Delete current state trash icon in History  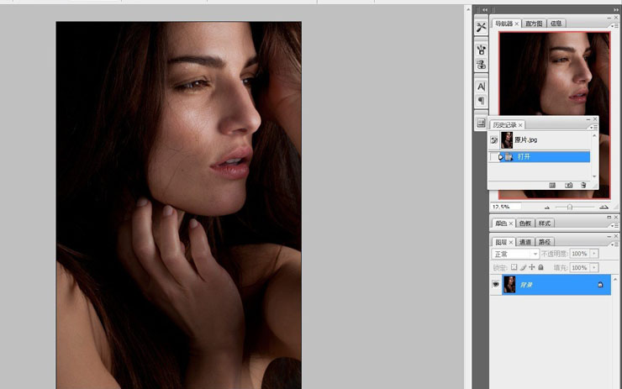583,185
